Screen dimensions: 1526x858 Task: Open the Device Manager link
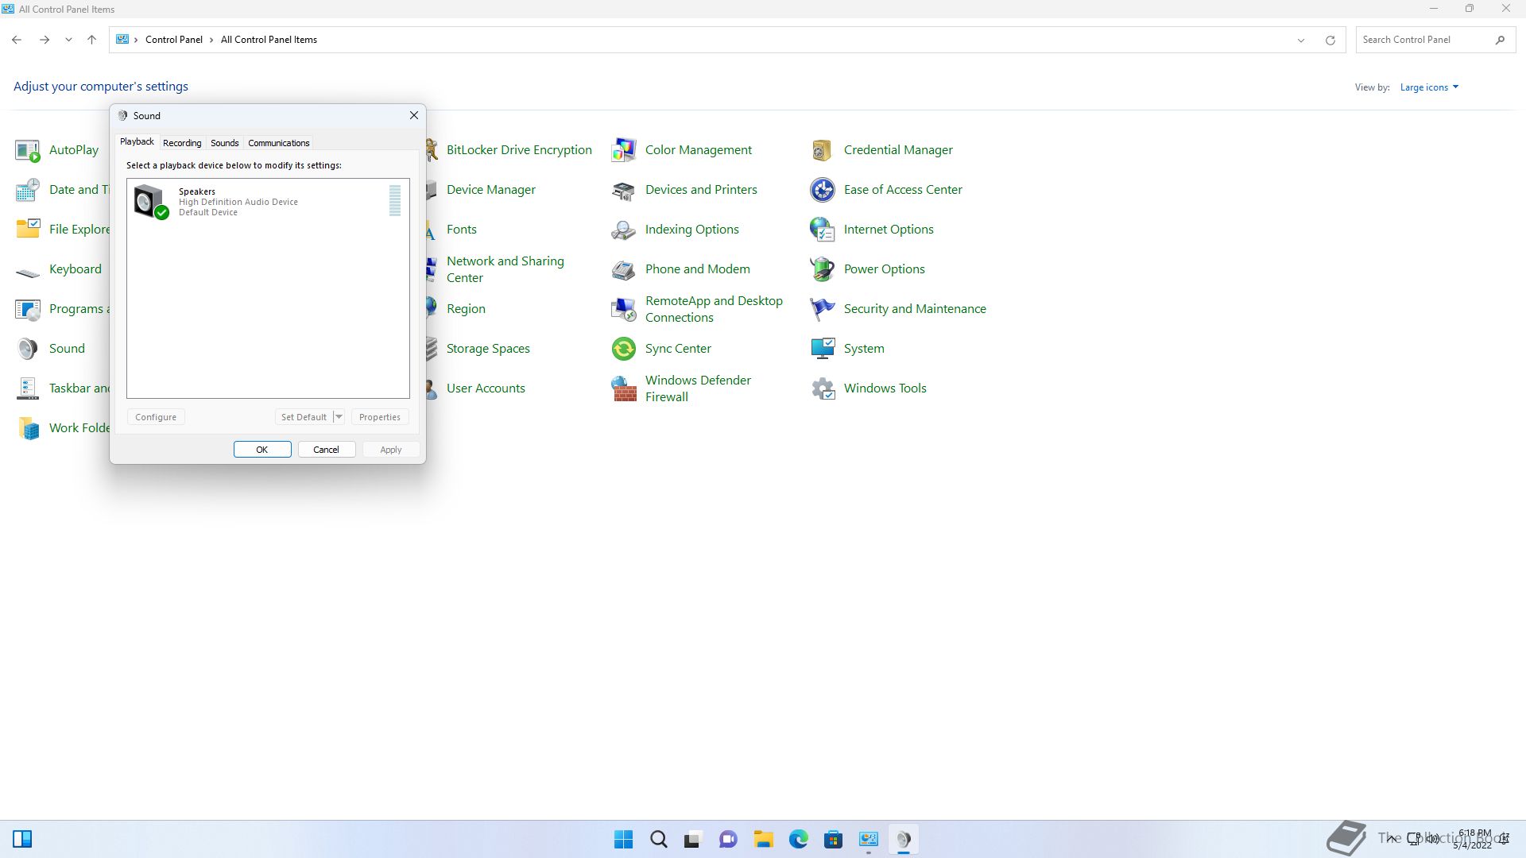coord(491,190)
